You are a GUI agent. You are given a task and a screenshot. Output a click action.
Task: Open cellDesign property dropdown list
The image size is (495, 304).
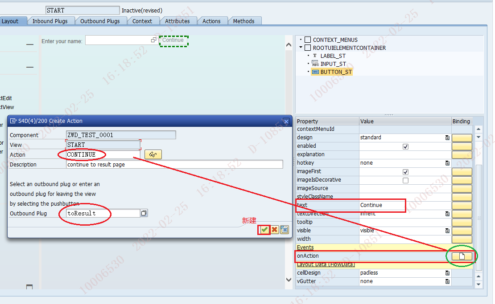click(447, 273)
